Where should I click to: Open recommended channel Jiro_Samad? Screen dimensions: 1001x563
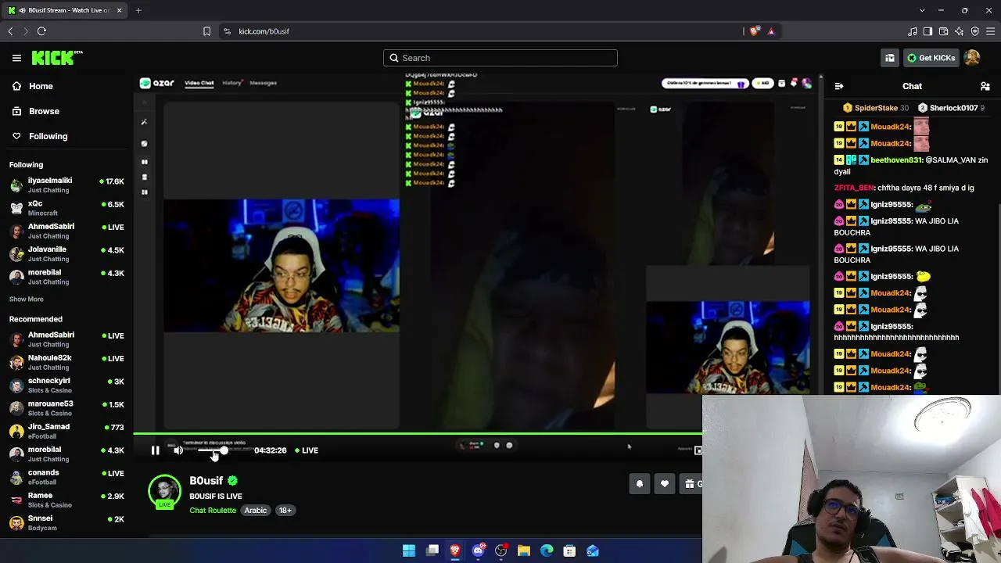[66, 431]
